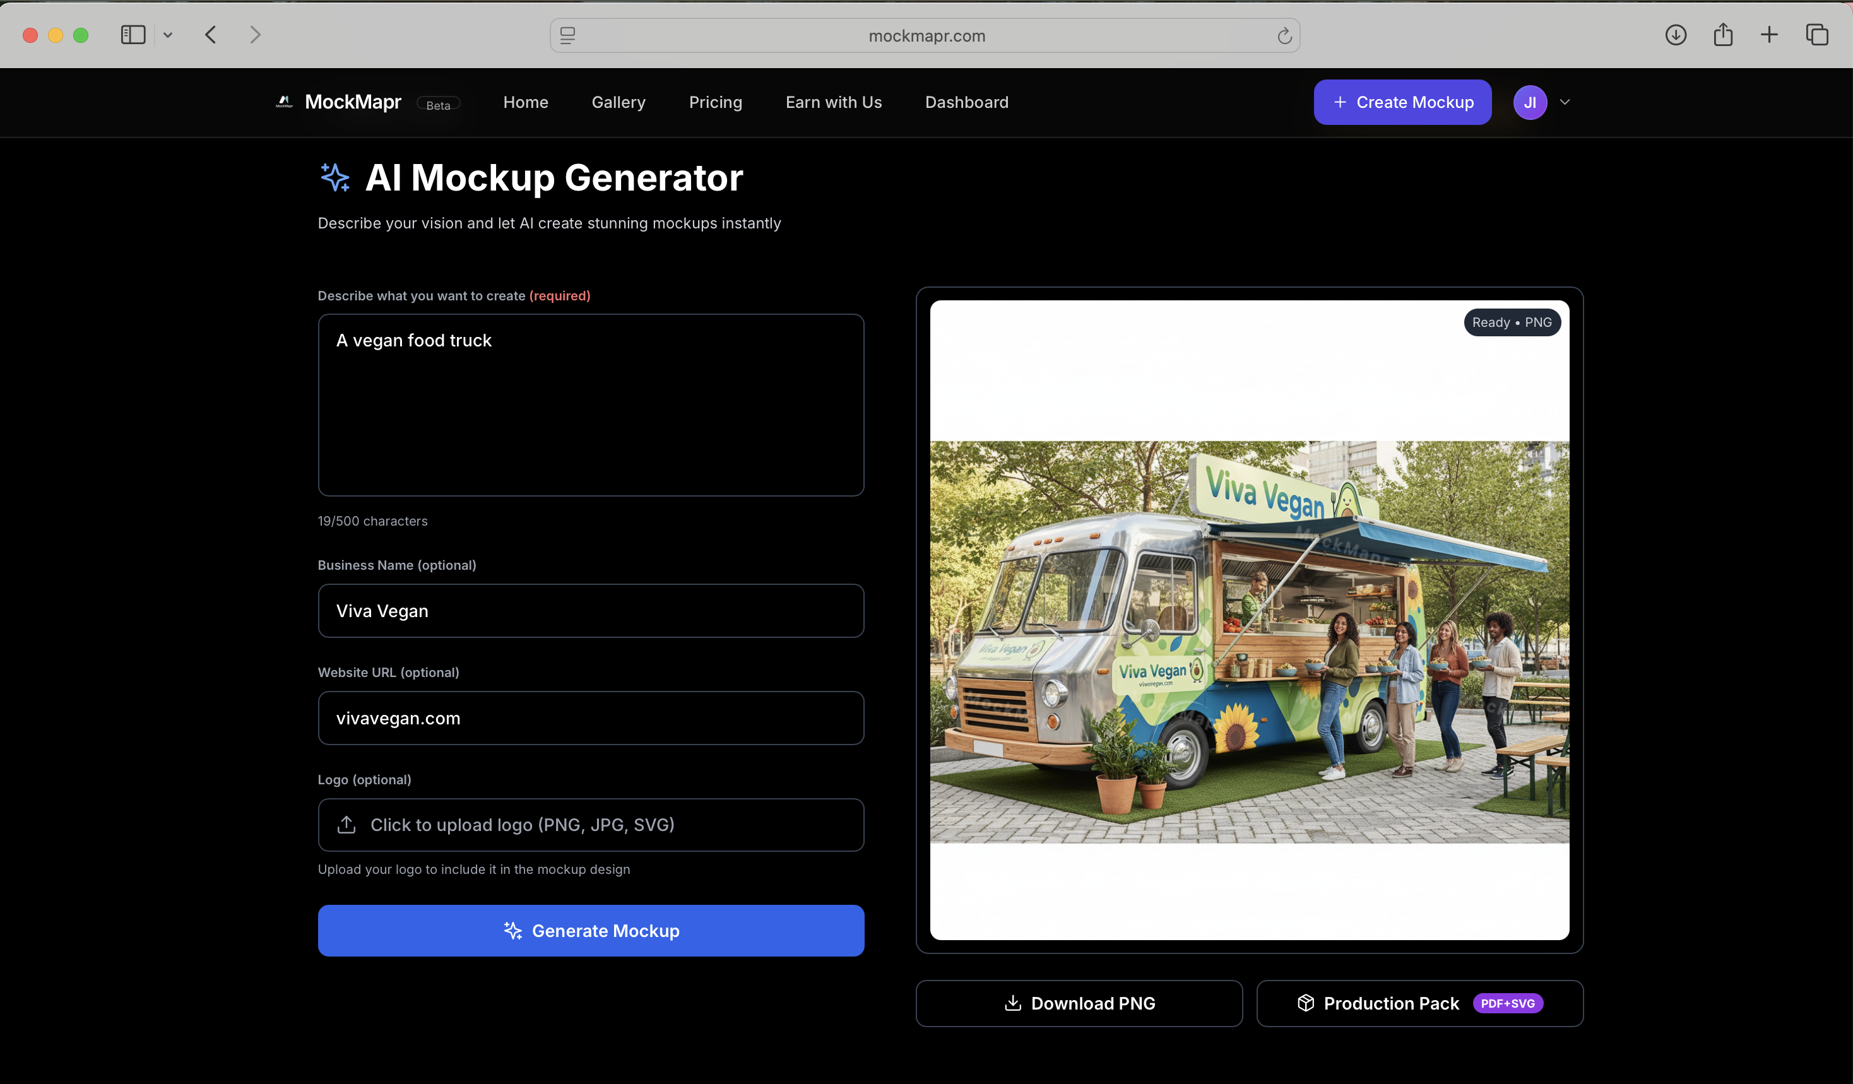Screen dimensions: 1853x1084
Task: Toggle the browser sidebar icon
Action: click(x=133, y=34)
